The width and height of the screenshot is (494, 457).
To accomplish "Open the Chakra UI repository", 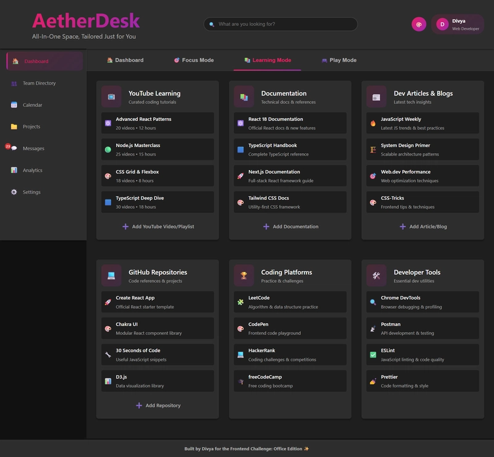I will 157,329.
